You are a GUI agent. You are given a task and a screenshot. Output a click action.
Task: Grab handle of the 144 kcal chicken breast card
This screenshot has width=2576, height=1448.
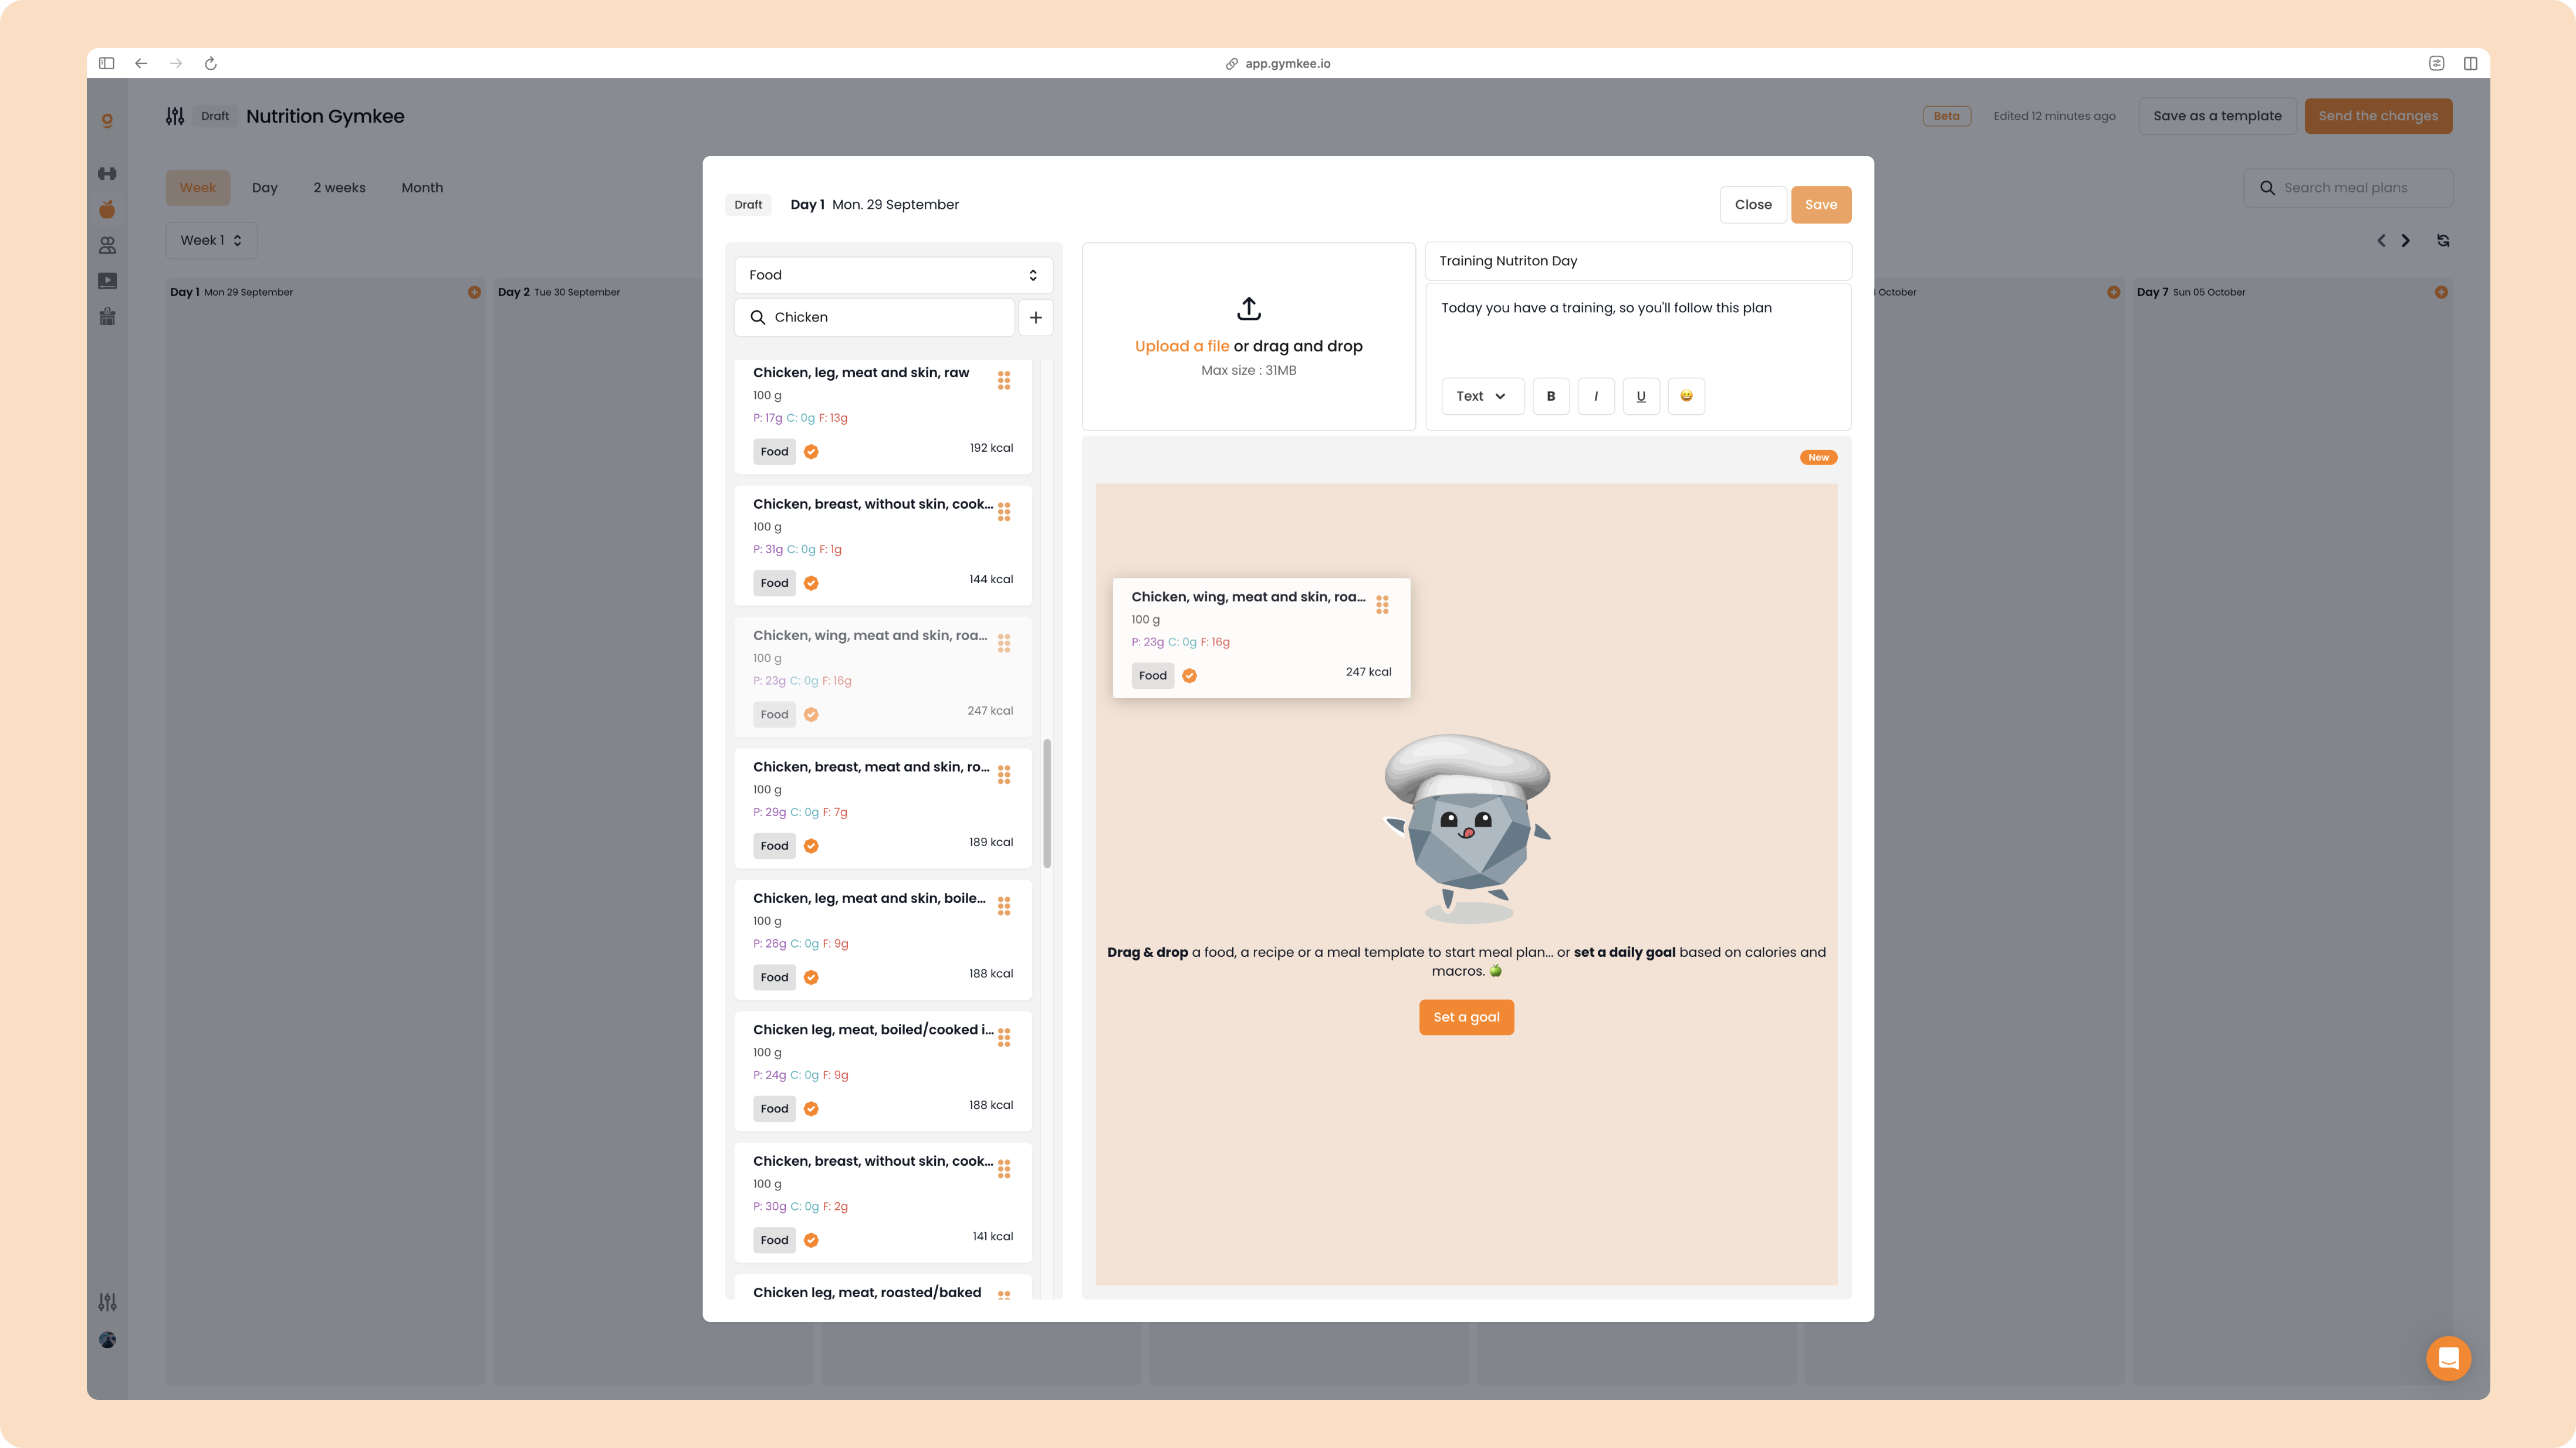coord(1004,512)
